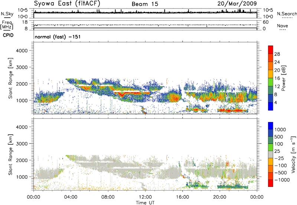The height and width of the screenshot is (205, 297).
Task: Click the N.Sky noise trace in the top strip
Action: coord(145,13)
